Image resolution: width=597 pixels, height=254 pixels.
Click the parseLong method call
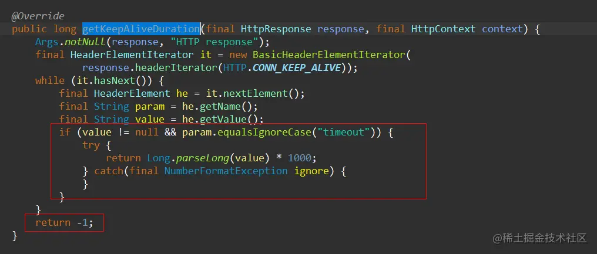tap(203, 158)
